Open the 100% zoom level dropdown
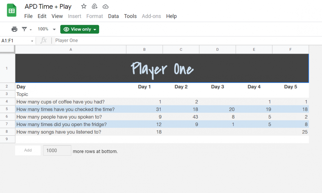The width and height of the screenshot is (322, 193). coord(47,29)
